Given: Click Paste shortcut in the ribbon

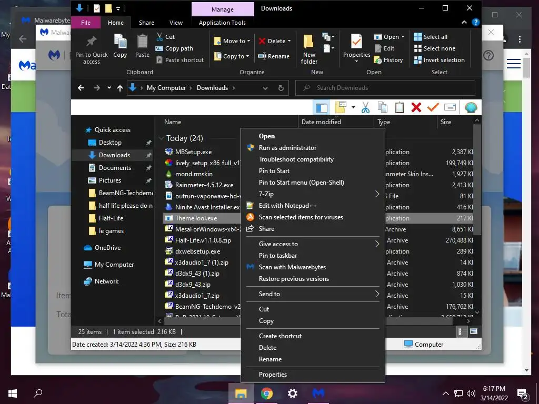Looking at the screenshot, I should pyautogui.click(x=180, y=60).
